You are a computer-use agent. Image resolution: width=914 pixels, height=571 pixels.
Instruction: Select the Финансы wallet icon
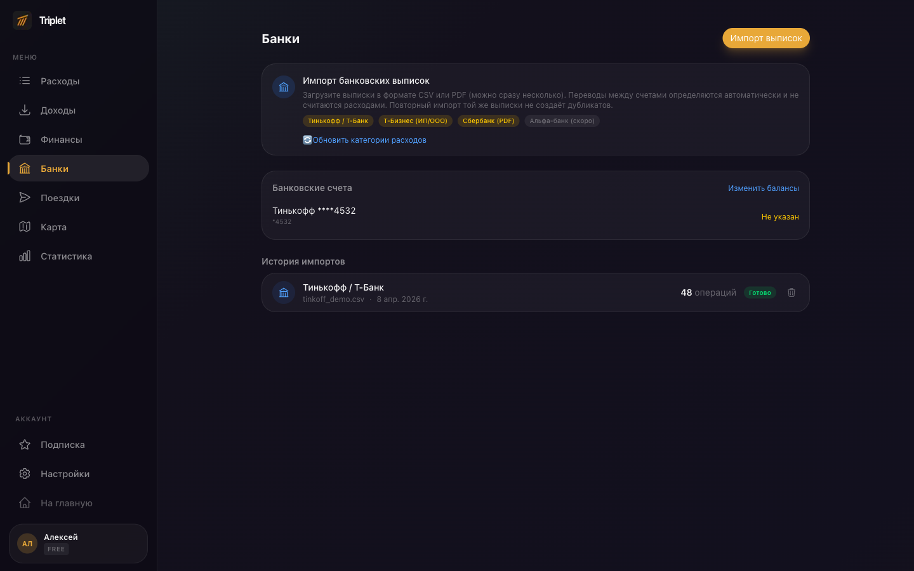[x=25, y=139]
